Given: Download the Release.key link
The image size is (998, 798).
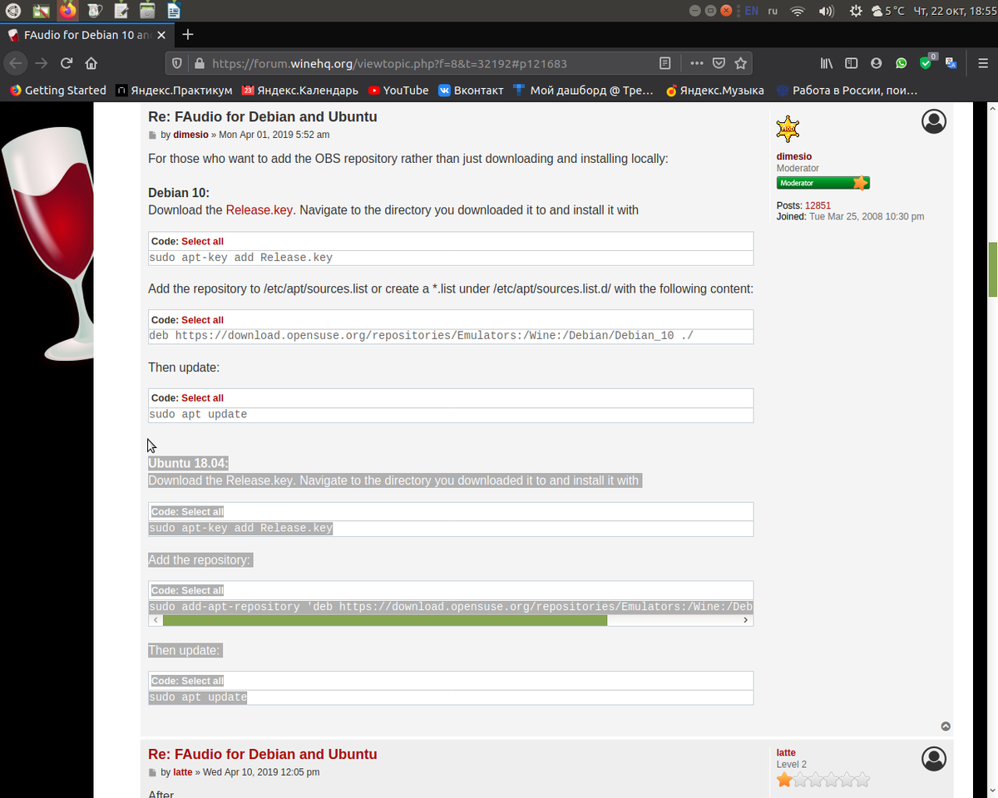Looking at the screenshot, I should [x=259, y=209].
